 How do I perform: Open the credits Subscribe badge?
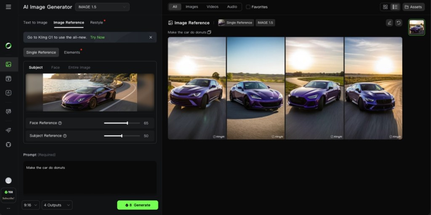[8, 195]
